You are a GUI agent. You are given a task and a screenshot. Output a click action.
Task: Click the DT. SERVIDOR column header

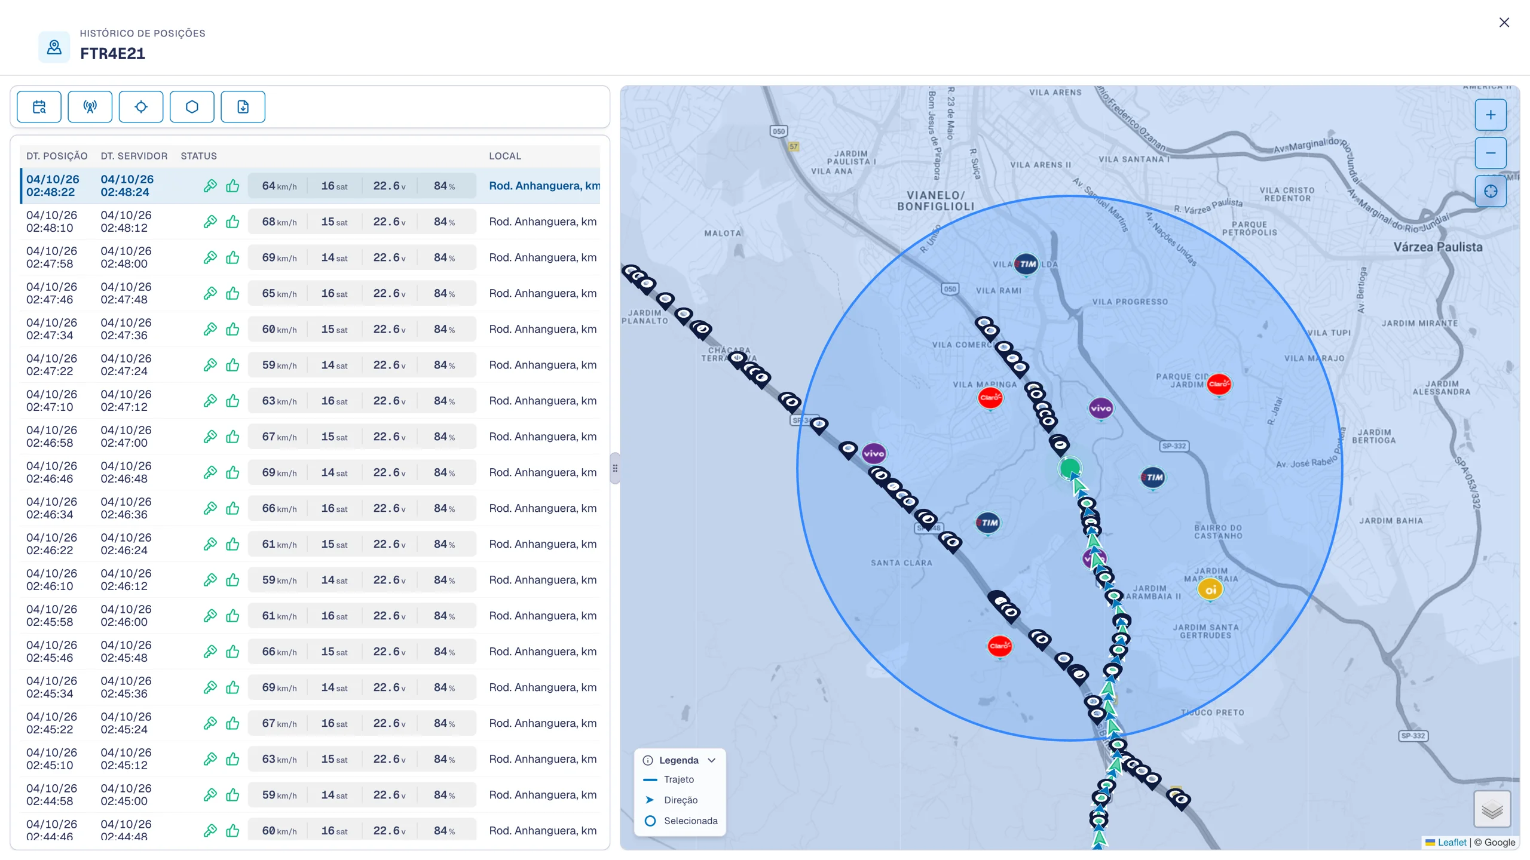134,156
